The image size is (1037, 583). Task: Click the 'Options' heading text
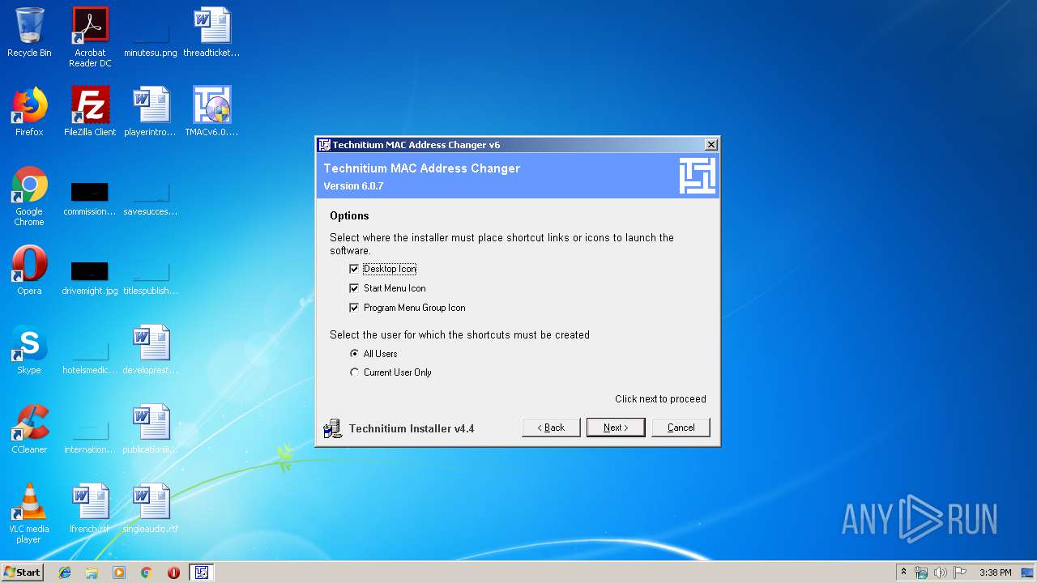coord(349,215)
